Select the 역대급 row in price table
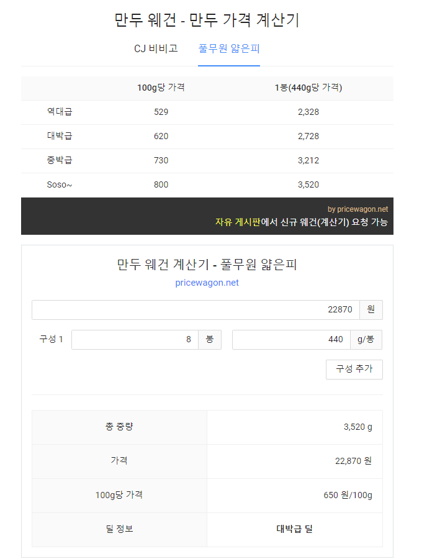This screenshot has height=559, width=445. 207,112
